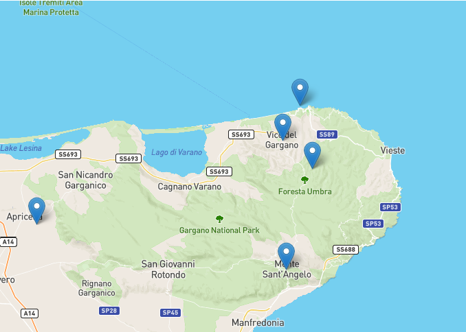This screenshot has width=466, height=332.
Task: Click the SS89 road shield
Action: (x=327, y=134)
